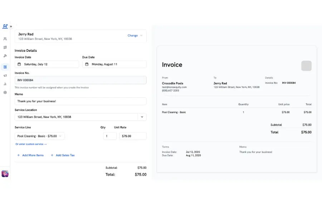The height and width of the screenshot is (214, 322).
Task: Open the Invoice Date picker
Action: pyautogui.click(x=47, y=64)
